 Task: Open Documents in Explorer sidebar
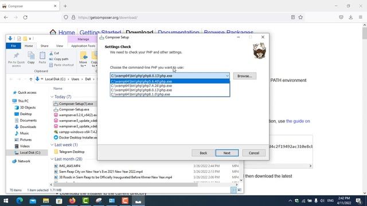pyautogui.click(x=25, y=120)
